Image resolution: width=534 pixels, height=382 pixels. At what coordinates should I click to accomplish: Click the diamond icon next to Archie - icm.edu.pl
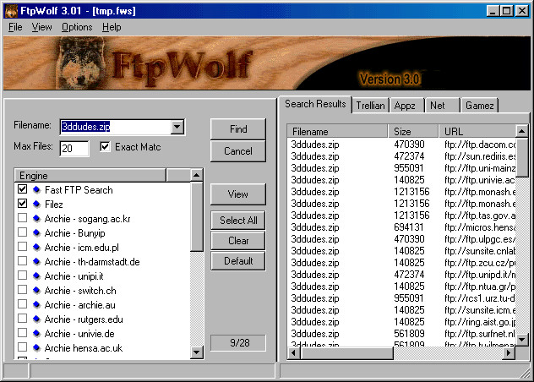click(36, 247)
